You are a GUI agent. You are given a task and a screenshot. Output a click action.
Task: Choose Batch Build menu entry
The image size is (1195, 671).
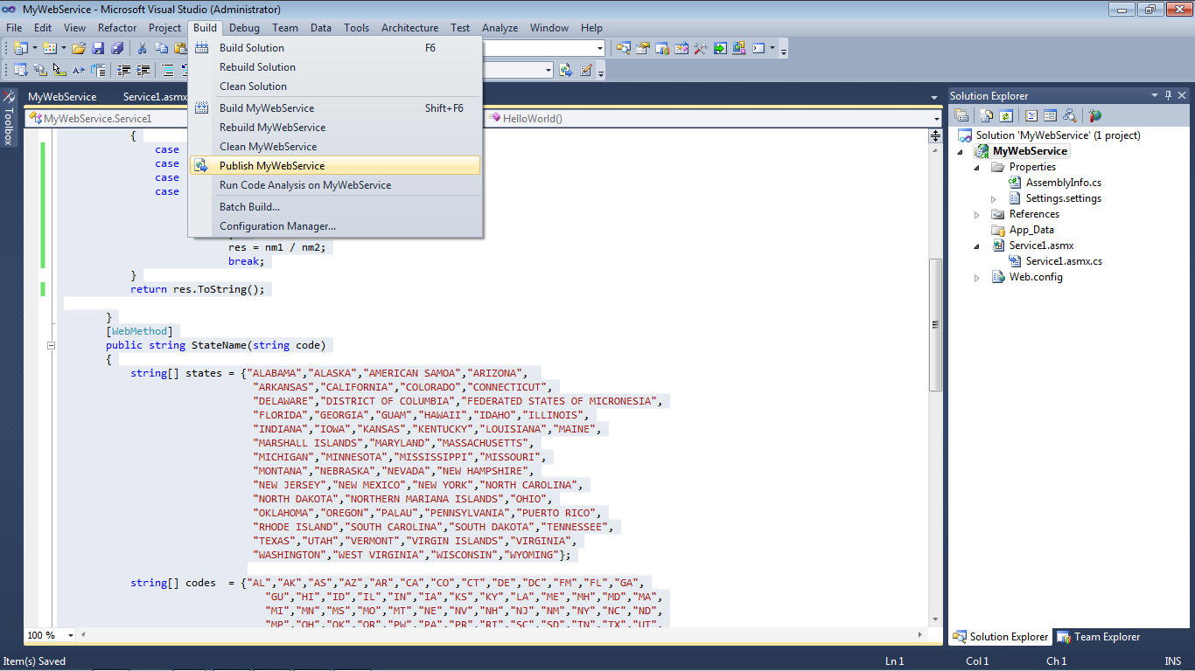point(335,207)
